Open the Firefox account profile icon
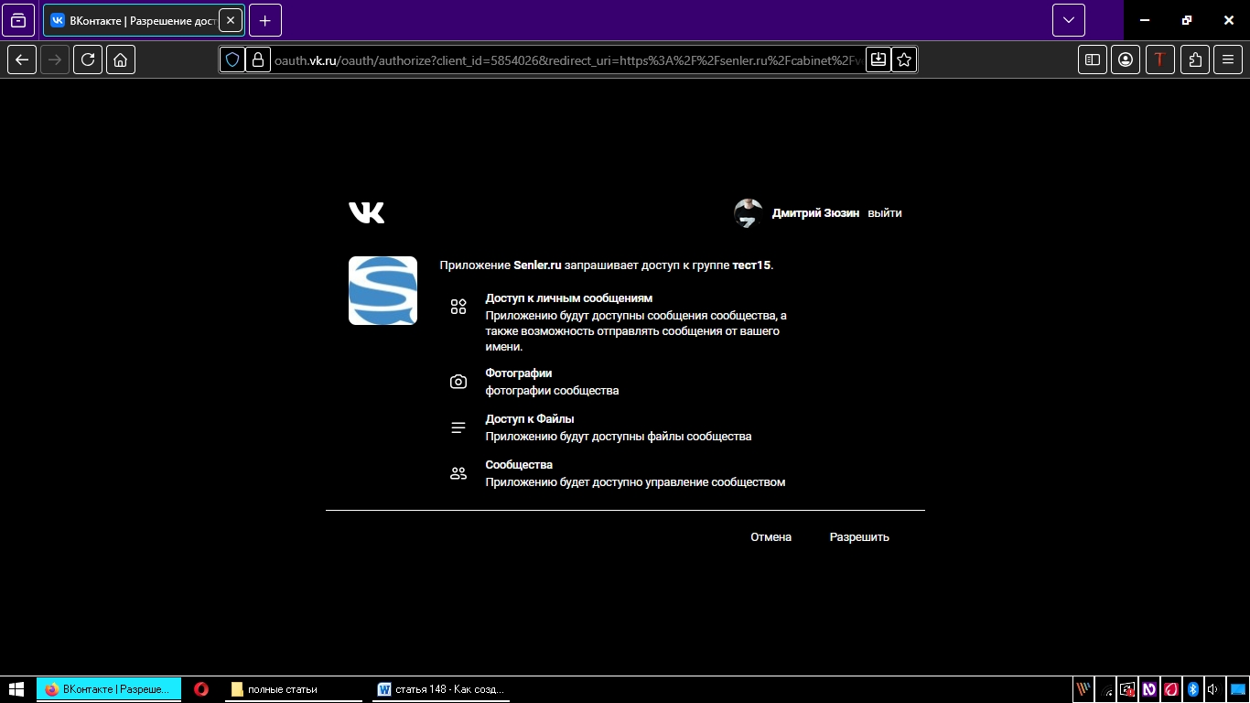This screenshot has height=703, width=1250. click(x=1126, y=59)
